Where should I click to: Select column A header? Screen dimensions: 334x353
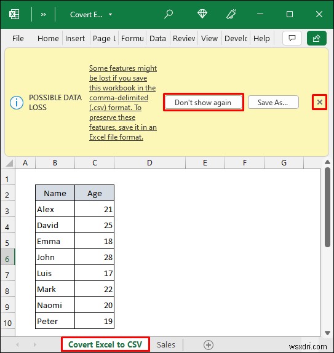point(25,163)
